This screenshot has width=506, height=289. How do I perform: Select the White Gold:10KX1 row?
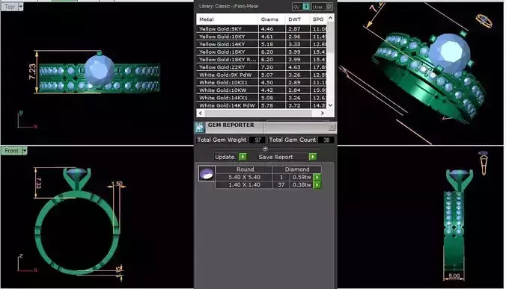261,83
